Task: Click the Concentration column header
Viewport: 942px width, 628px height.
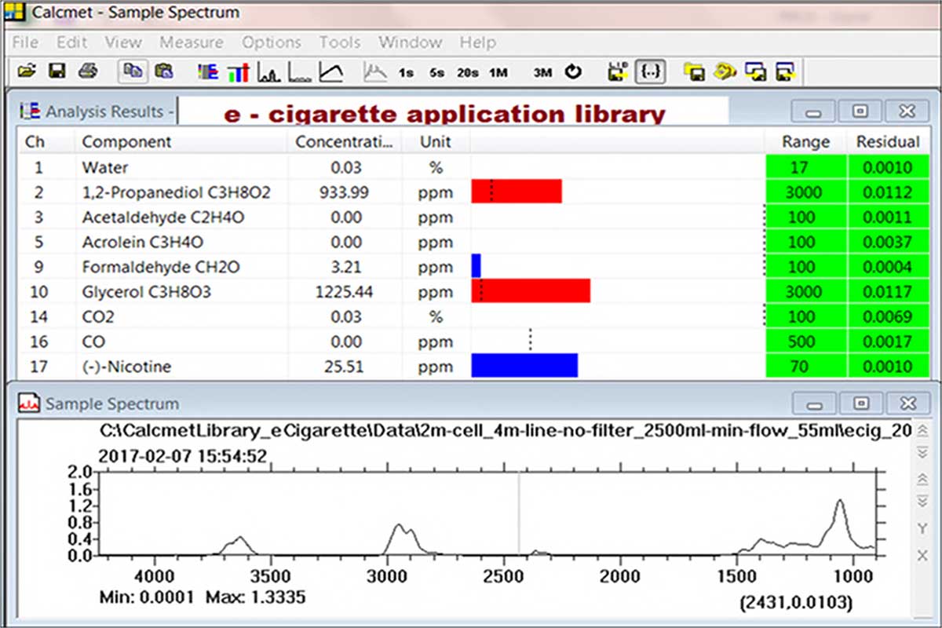Action: [x=341, y=142]
